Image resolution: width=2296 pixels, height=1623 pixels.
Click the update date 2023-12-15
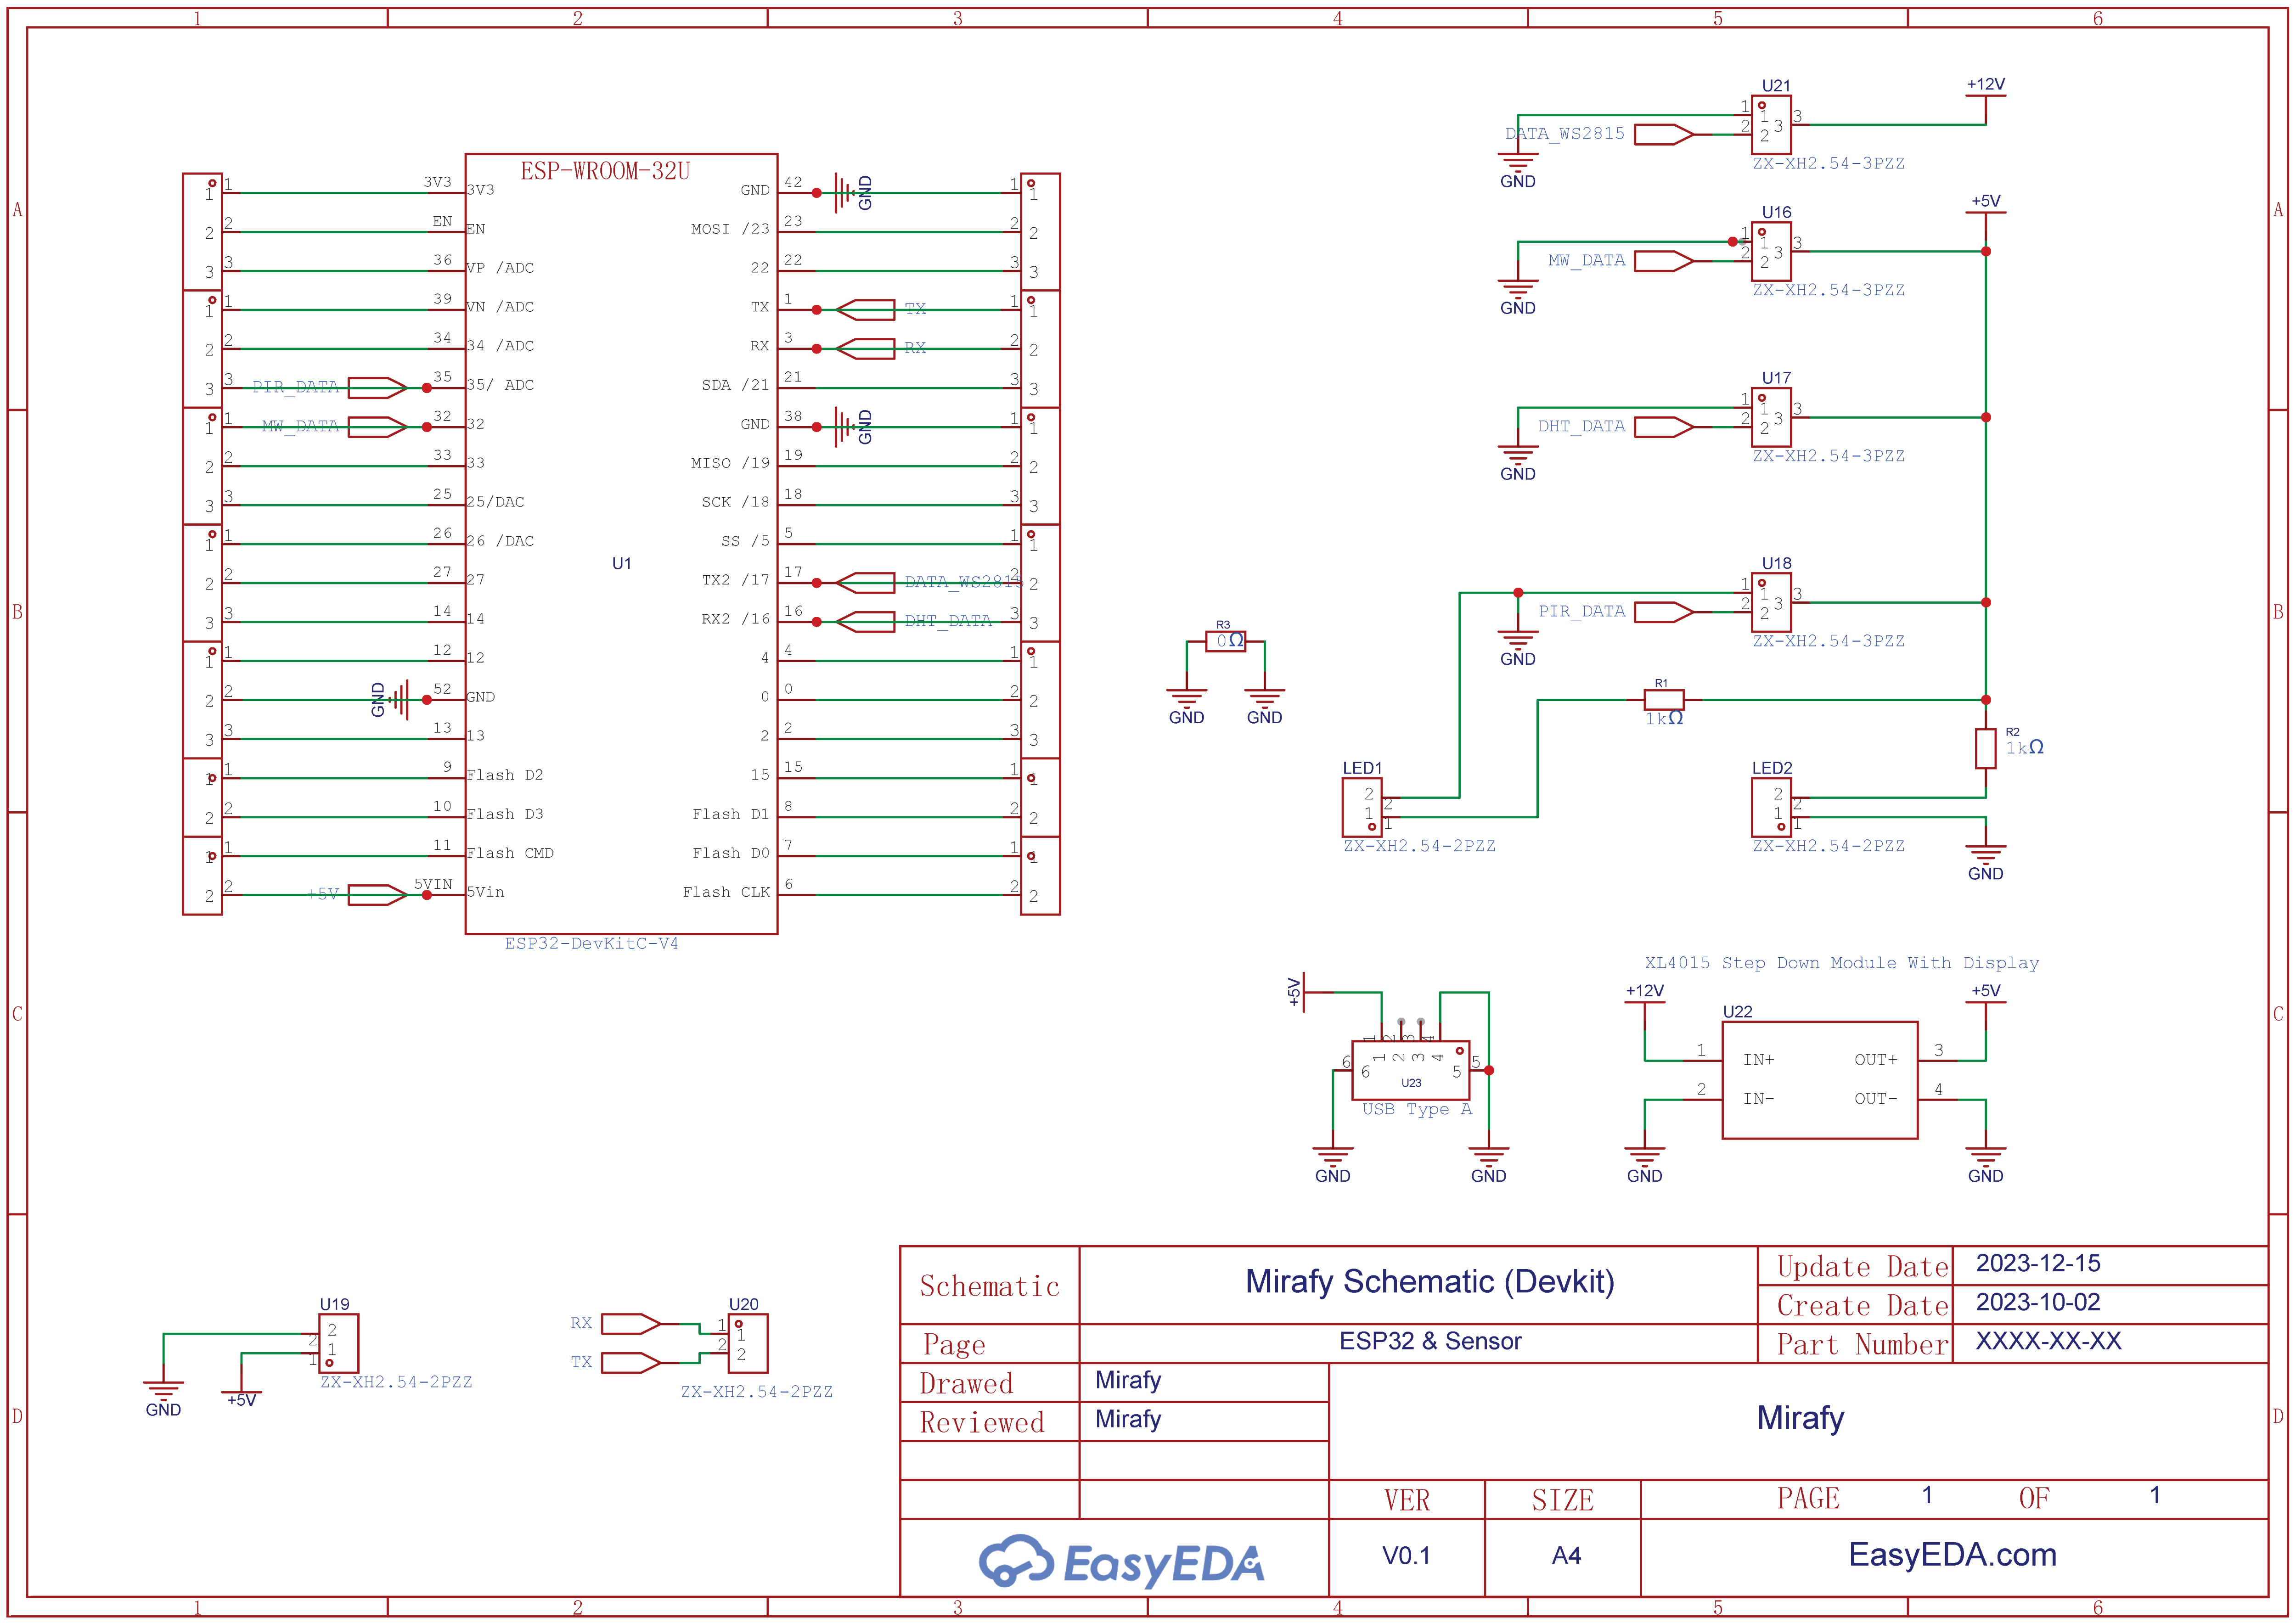[2038, 1264]
